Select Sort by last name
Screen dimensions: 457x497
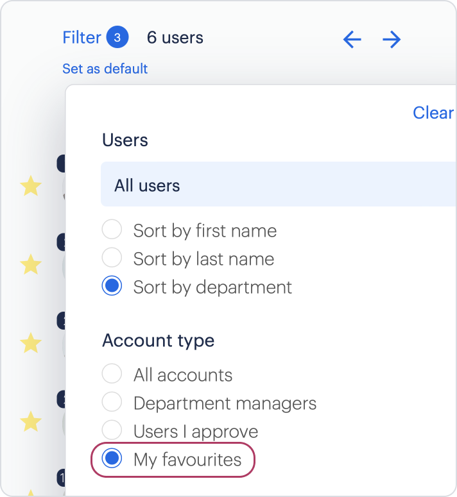click(x=112, y=257)
